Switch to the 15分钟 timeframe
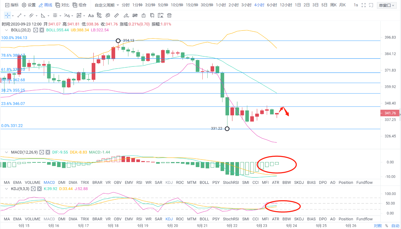 192,5
